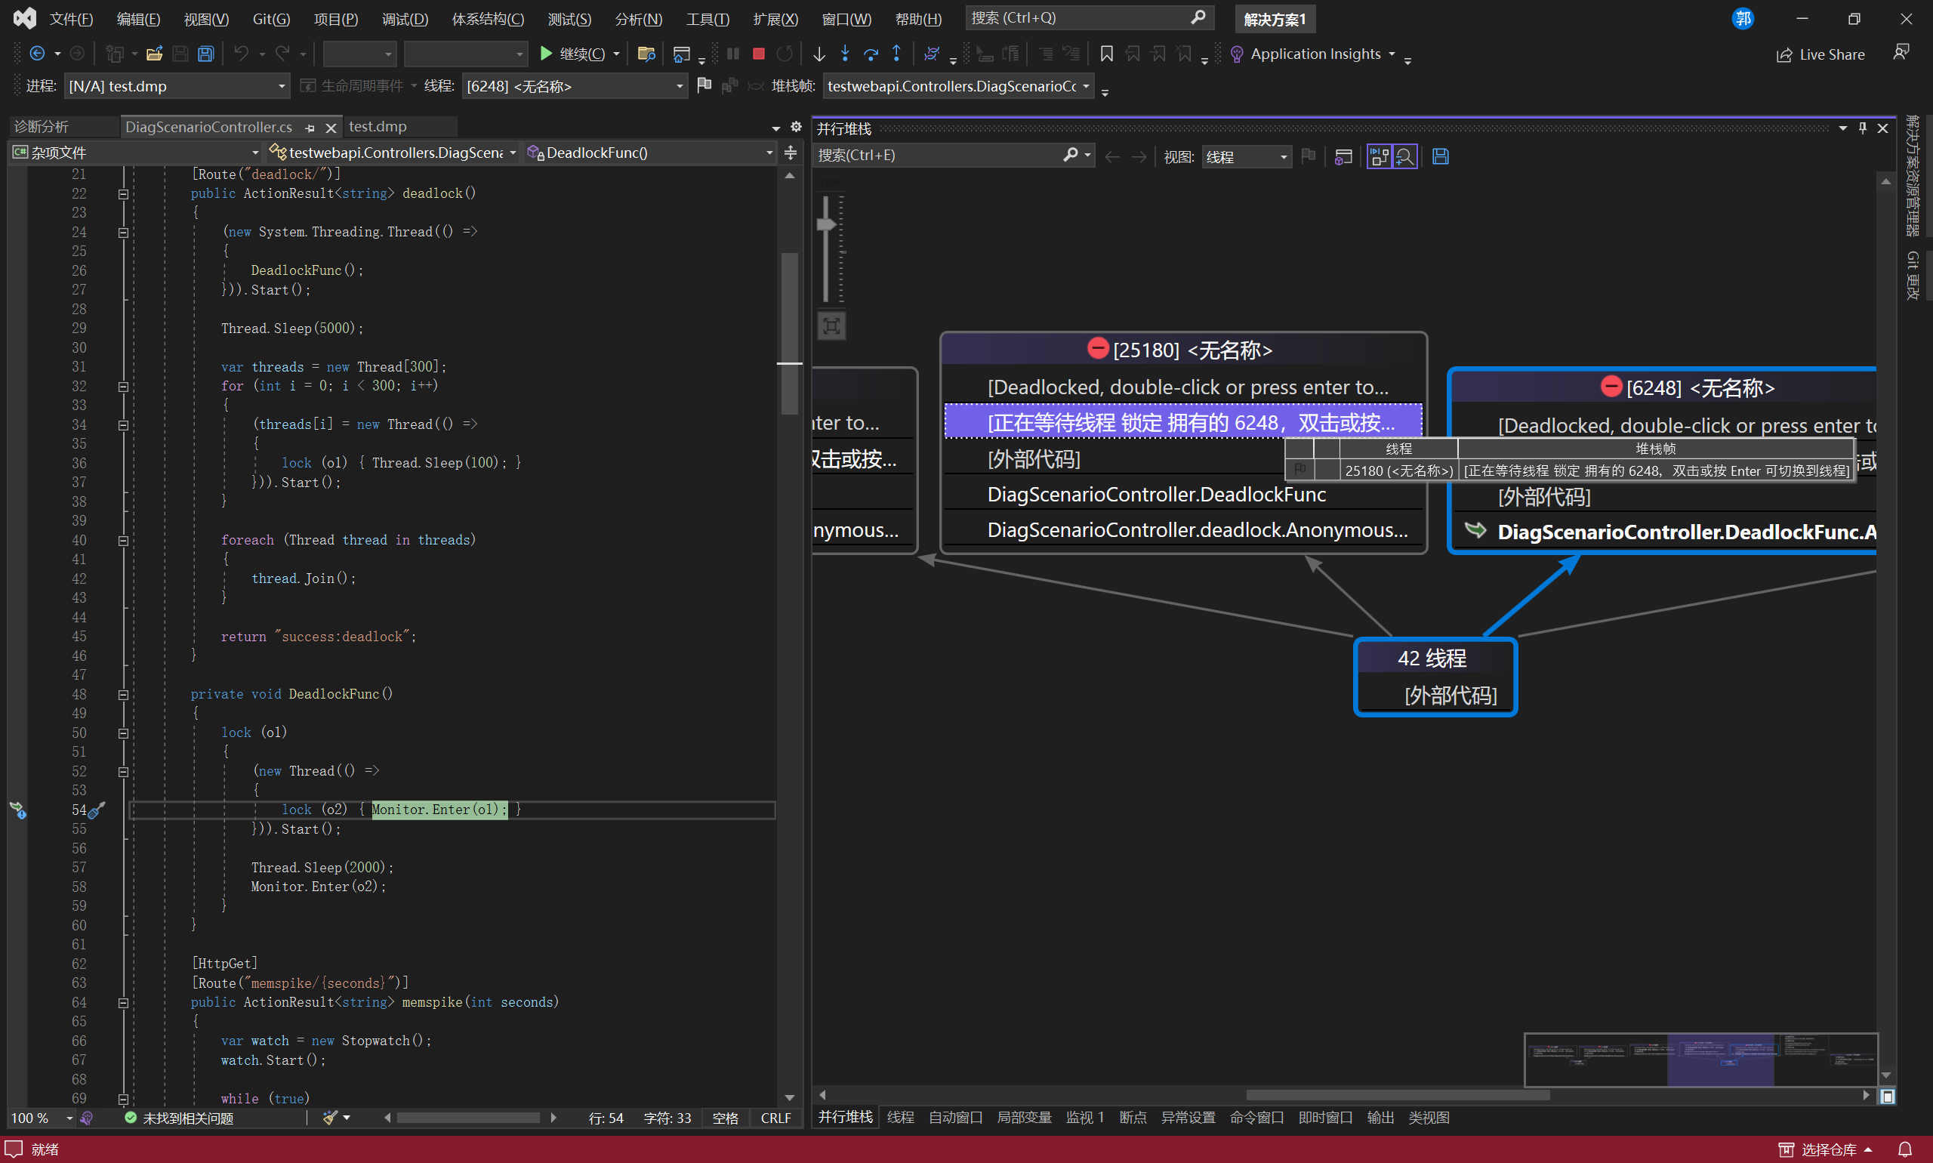Image resolution: width=1933 pixels, height=1163 pixels.
Task: Open the stack frame dropdown
Action: tap(959, 85)
